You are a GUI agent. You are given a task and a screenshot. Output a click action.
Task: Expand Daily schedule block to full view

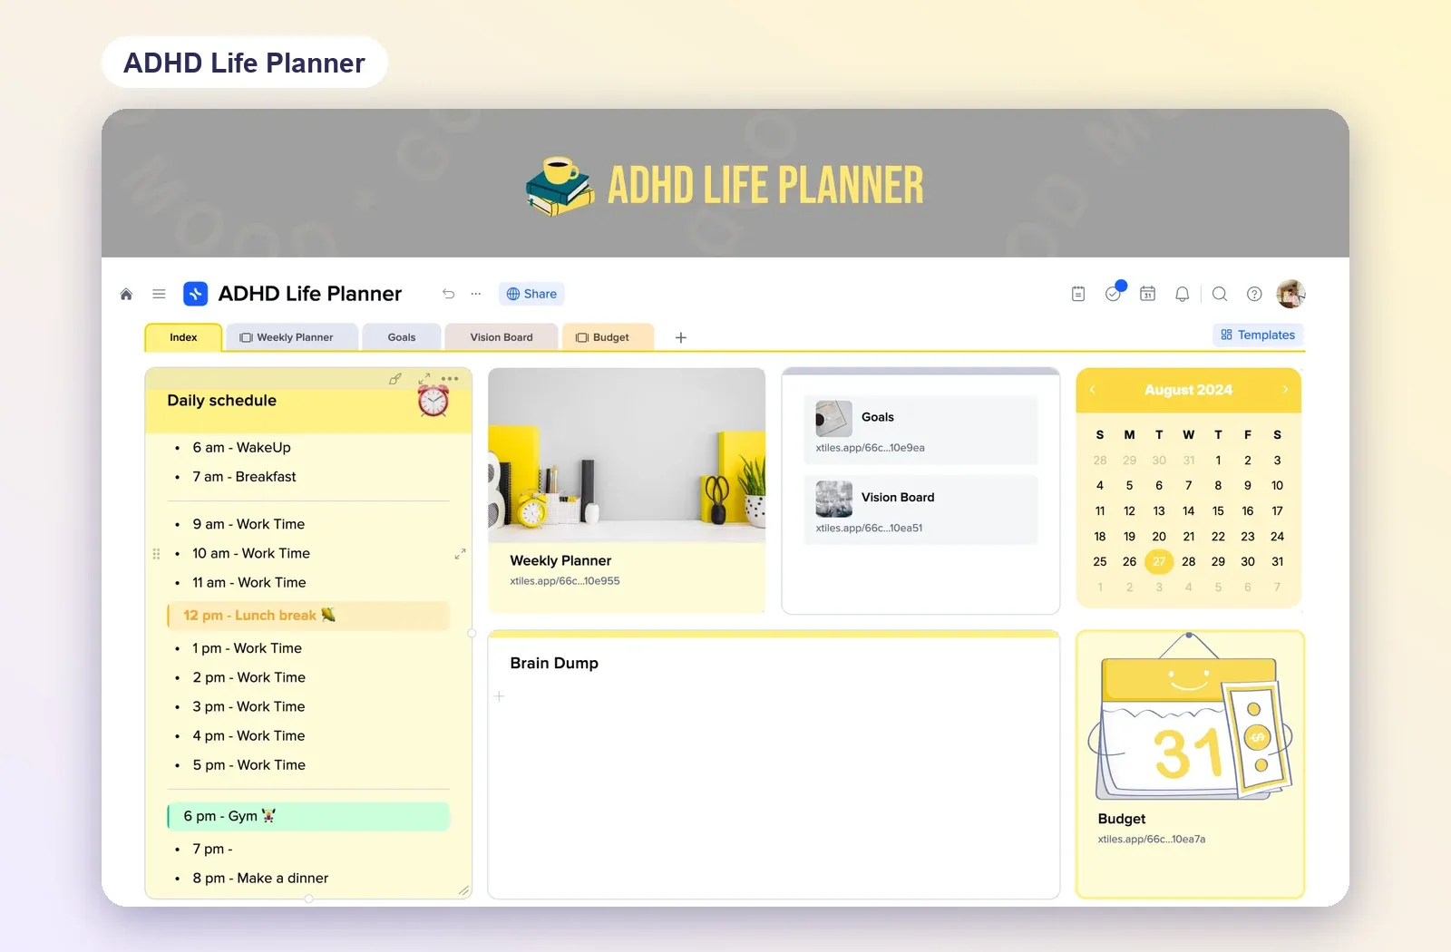coord(424,378)
